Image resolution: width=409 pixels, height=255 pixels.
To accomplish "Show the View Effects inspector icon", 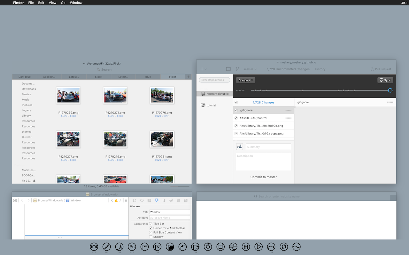I will click(x=186, y=200).
